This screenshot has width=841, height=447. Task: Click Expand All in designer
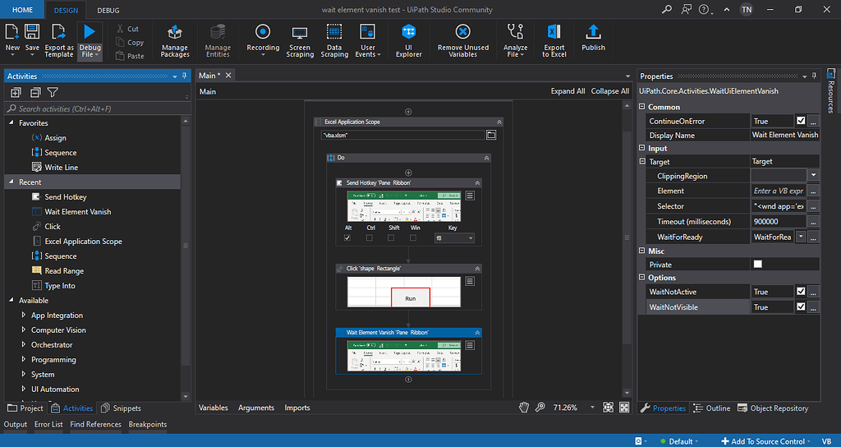(568, 91)
